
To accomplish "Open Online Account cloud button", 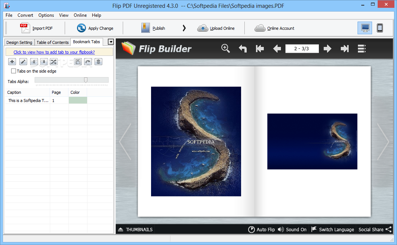I will (x=274, y=28).
